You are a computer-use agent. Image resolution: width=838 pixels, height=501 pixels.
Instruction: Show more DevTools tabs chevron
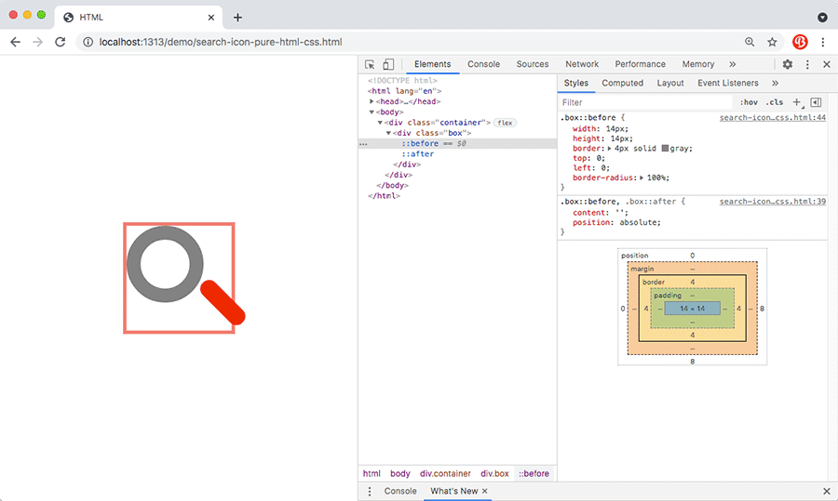732,64
